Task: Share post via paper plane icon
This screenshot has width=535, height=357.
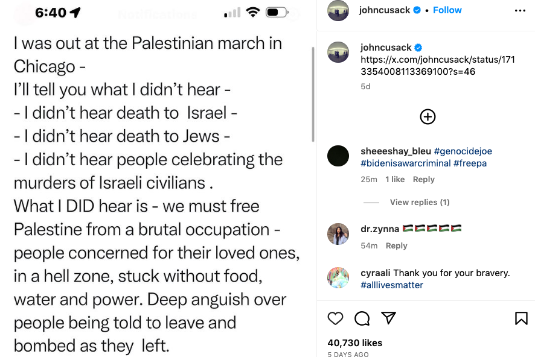Action: coord(388,318)
